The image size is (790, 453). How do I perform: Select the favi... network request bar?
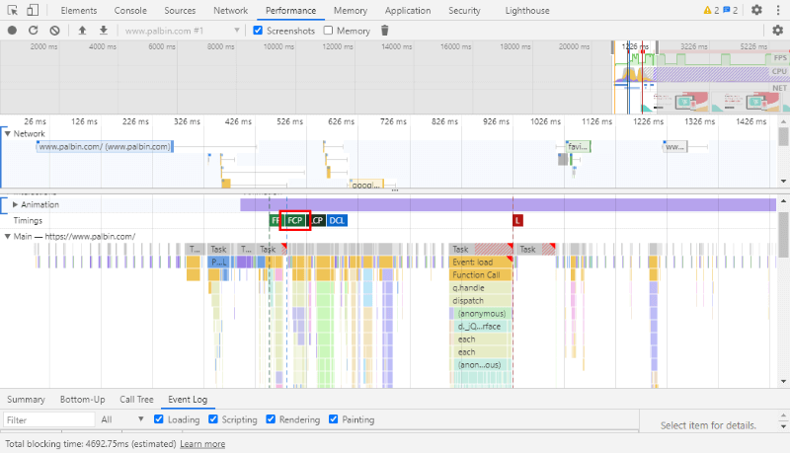[x=578, y=147]
